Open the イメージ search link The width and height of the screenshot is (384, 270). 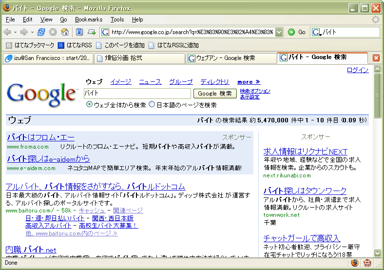[121, 82]
